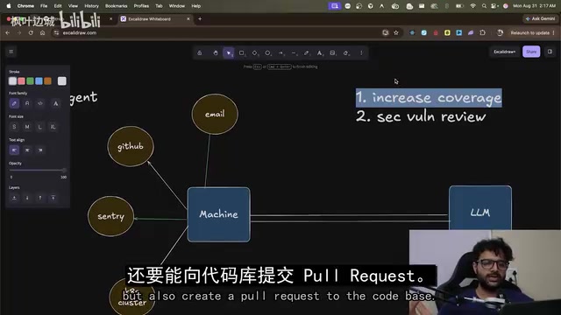561x315 pixels.
Task: Open the Wi-Fi status menu icon
Action: pos(472,6)
